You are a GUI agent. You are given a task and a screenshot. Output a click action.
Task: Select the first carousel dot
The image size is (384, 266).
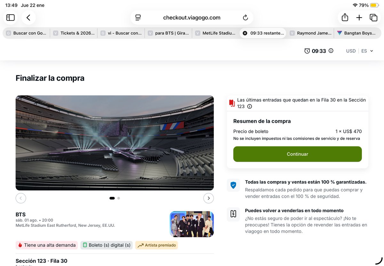pyautogui.click(x=112, y=198)
